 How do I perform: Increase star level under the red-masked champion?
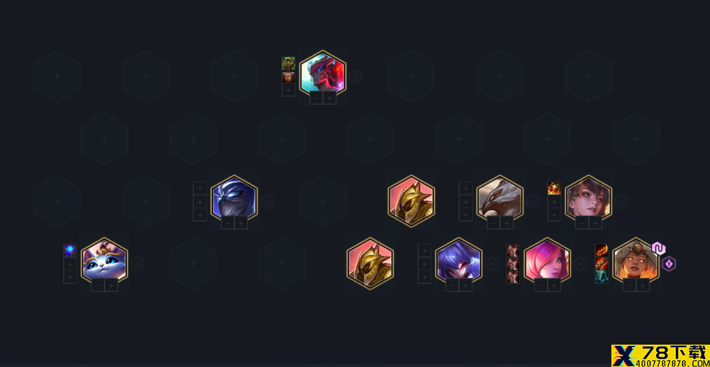tap(329, 98)
